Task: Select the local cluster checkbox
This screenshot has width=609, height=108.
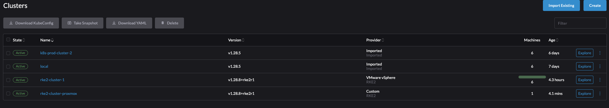Action: 8,67
